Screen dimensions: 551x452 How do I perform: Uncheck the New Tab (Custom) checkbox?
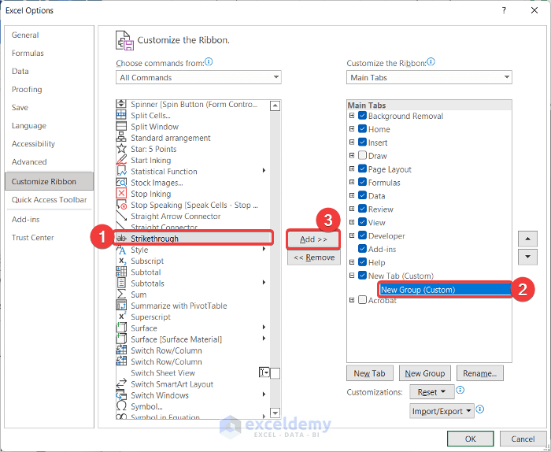[x=362, y=275]
